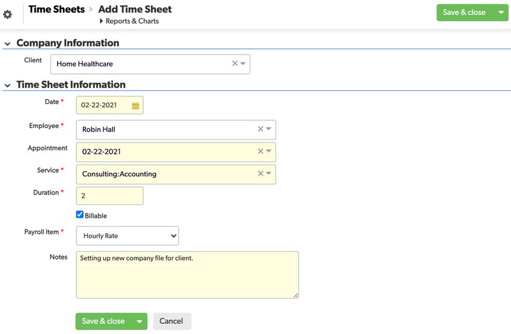Viewport: 511px width, 334px height.
Task: Open the top Save & close dropdown arrow
Action: click(501, 13)
